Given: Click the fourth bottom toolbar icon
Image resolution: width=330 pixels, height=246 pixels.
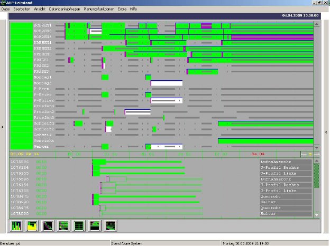Looking at the screenshot, I should [x=64, y=225].
